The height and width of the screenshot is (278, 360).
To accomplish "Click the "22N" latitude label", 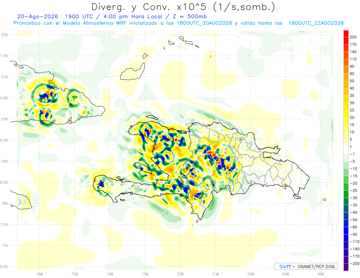I will [x=4, y=35].
